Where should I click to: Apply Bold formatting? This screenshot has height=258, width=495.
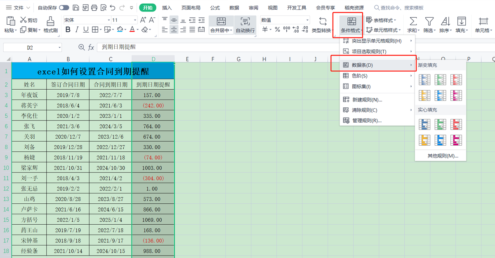(68, 30)
